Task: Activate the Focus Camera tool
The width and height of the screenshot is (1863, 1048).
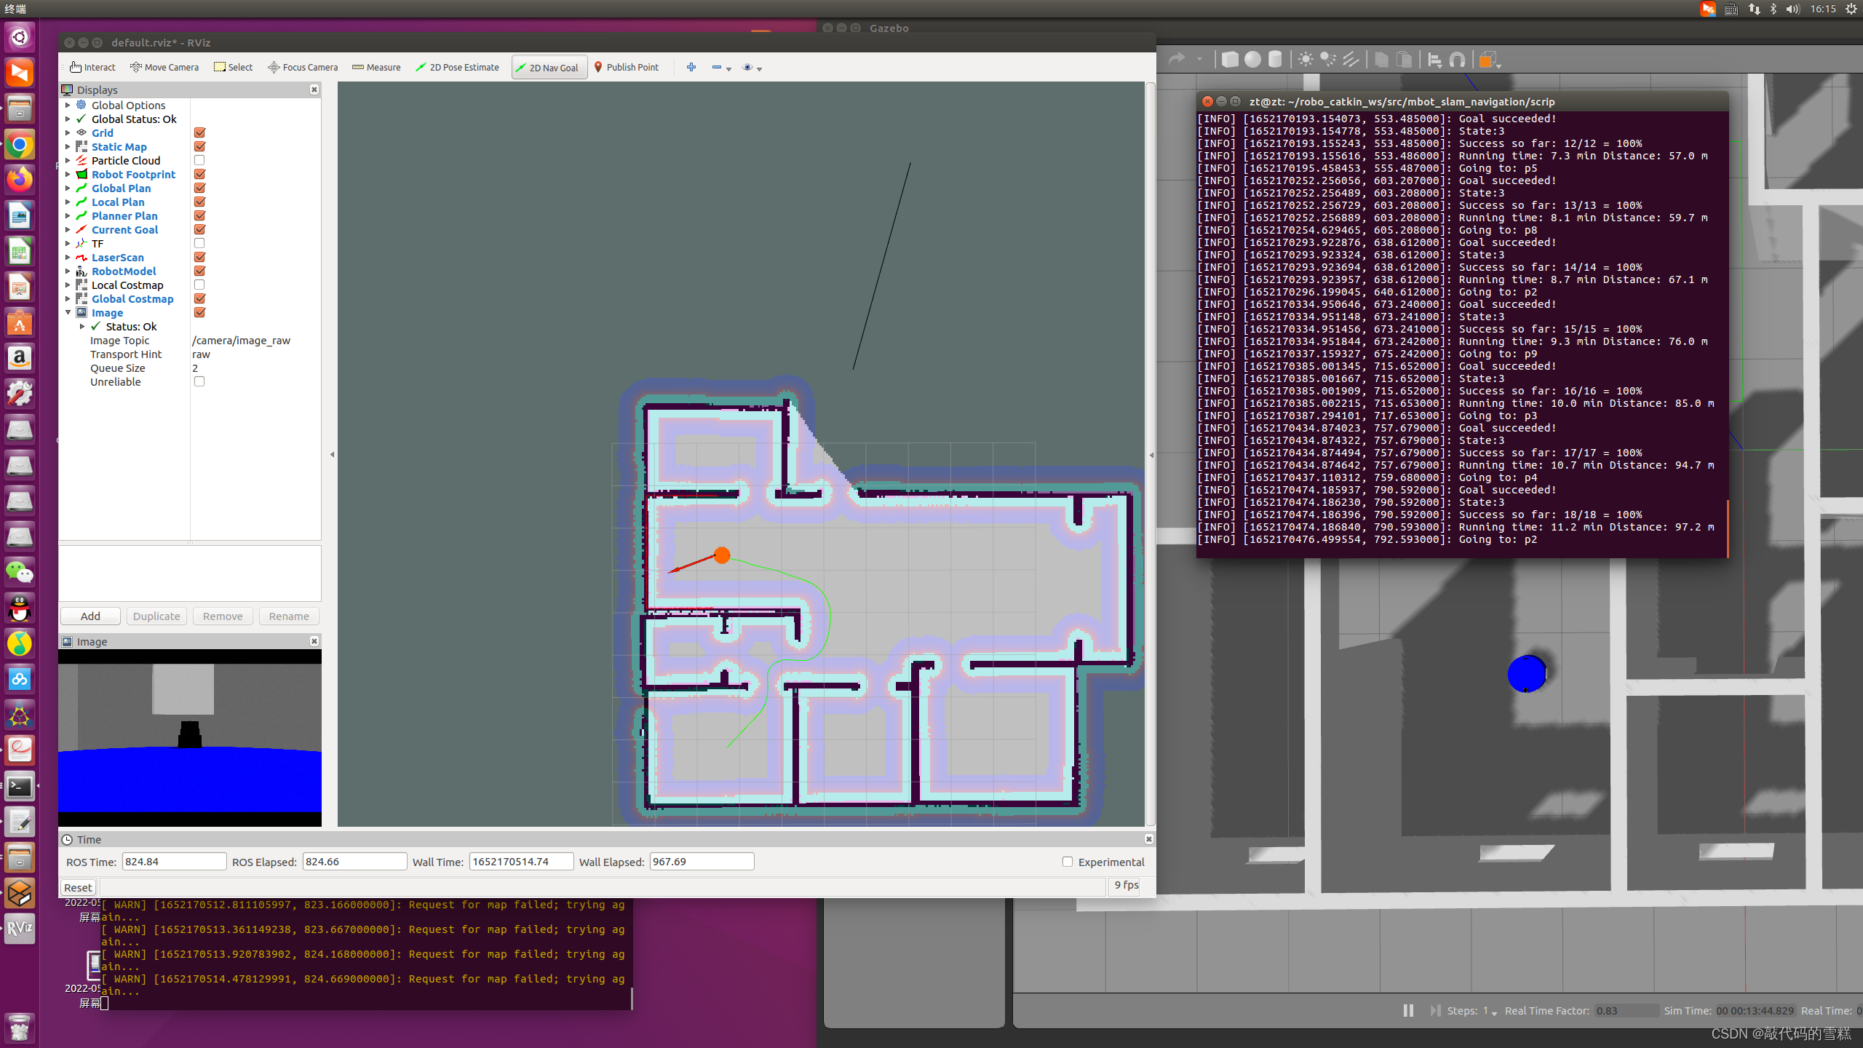Action: [303, 67]
